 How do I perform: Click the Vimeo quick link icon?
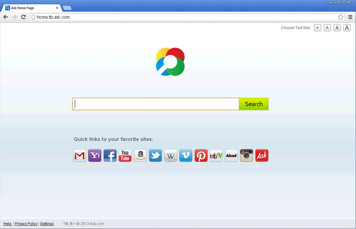(x=186, y=155)
